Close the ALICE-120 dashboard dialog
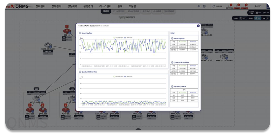 (198, 26)
